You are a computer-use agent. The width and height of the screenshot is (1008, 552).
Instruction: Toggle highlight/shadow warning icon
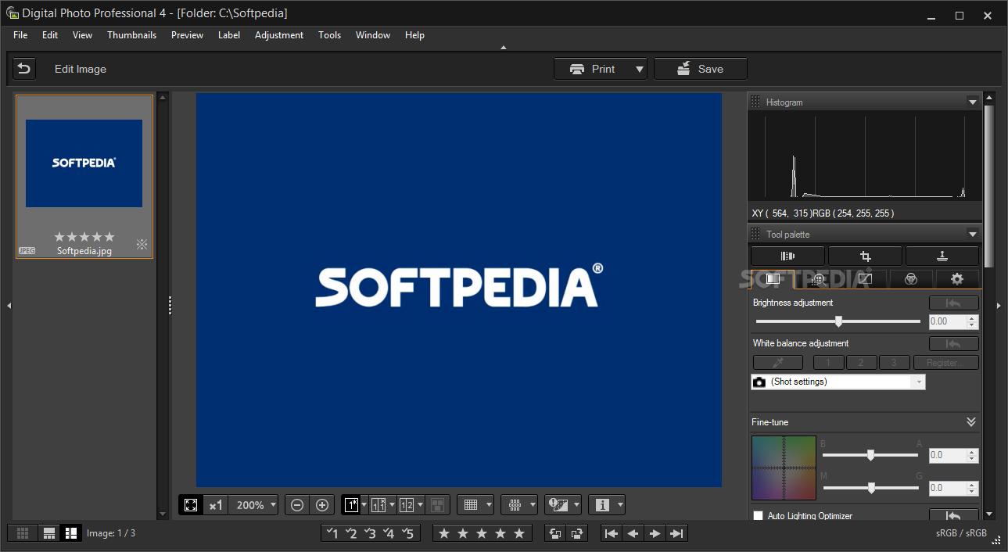pos(558,505)
